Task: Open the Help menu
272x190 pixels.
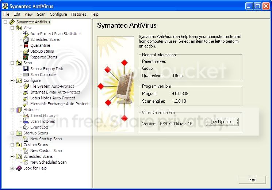Action: pyautogui.click(x=94, y=14)
